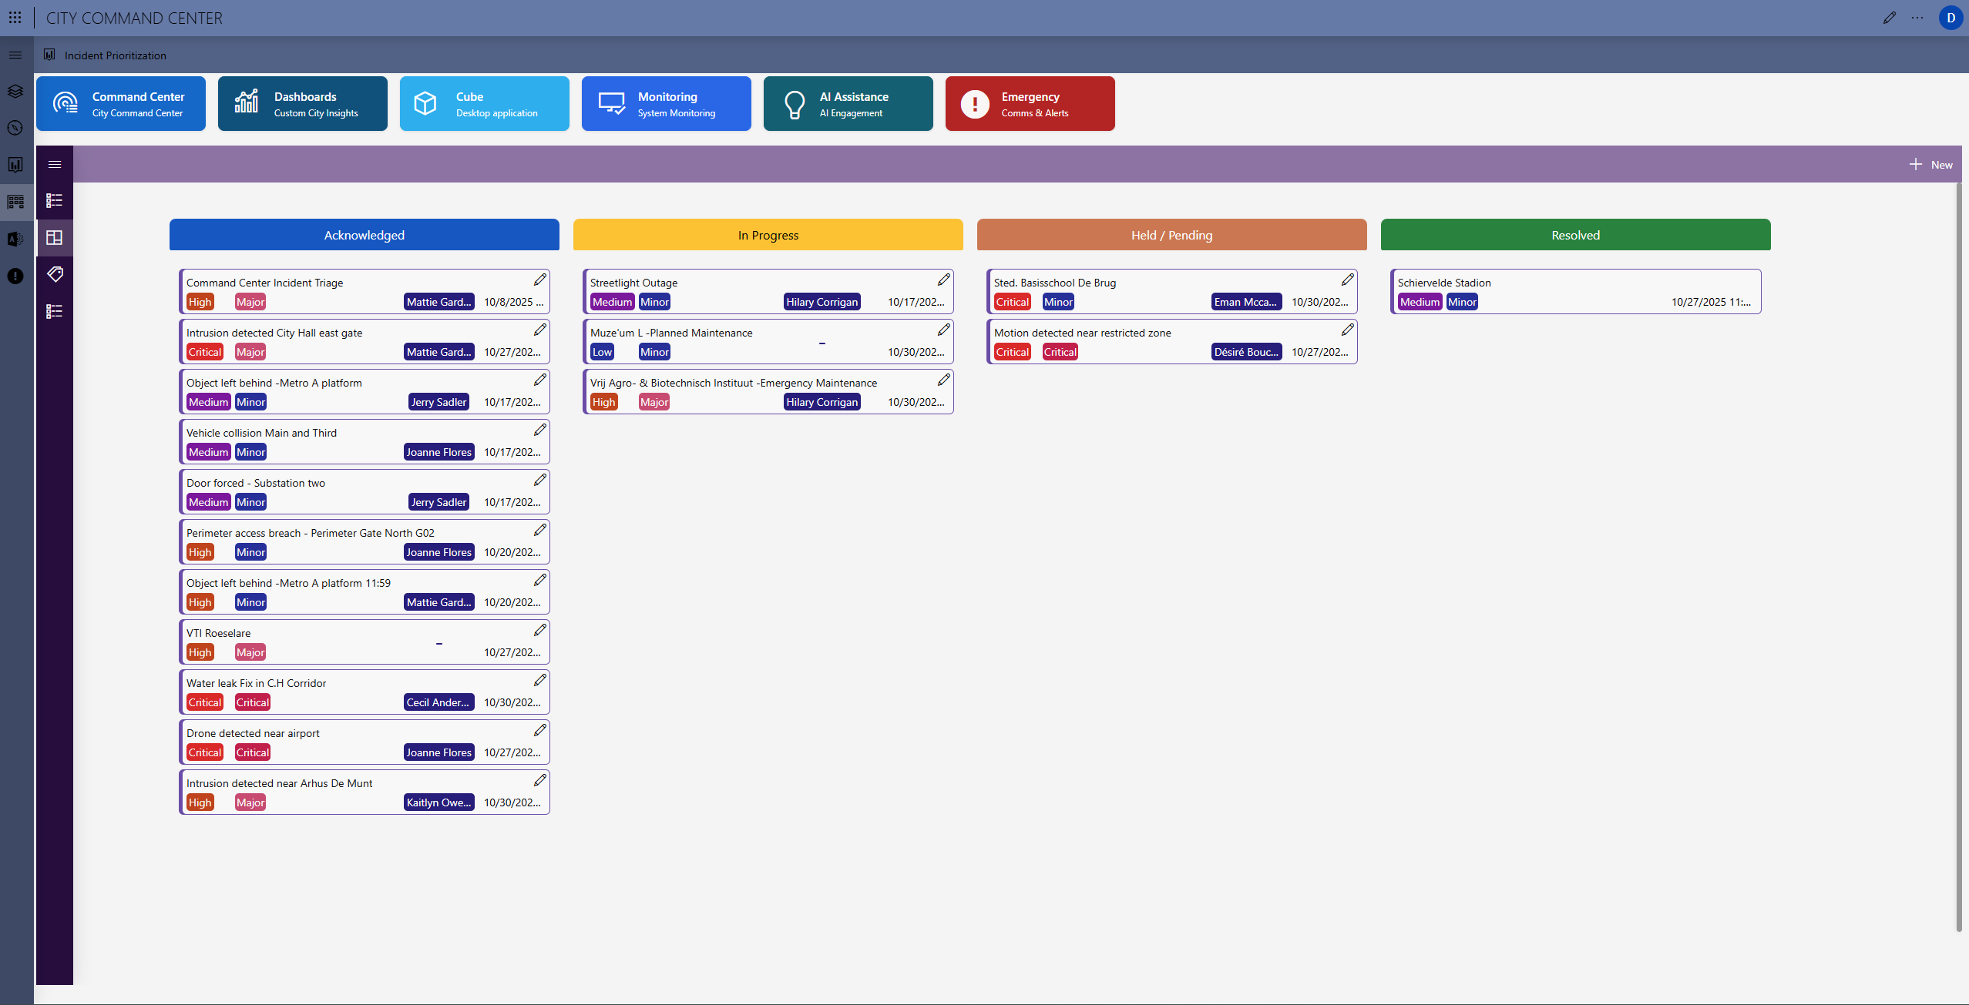1969x1005 pixels.
Task: Click the alert icon in left rail
Action: point(15,276)
